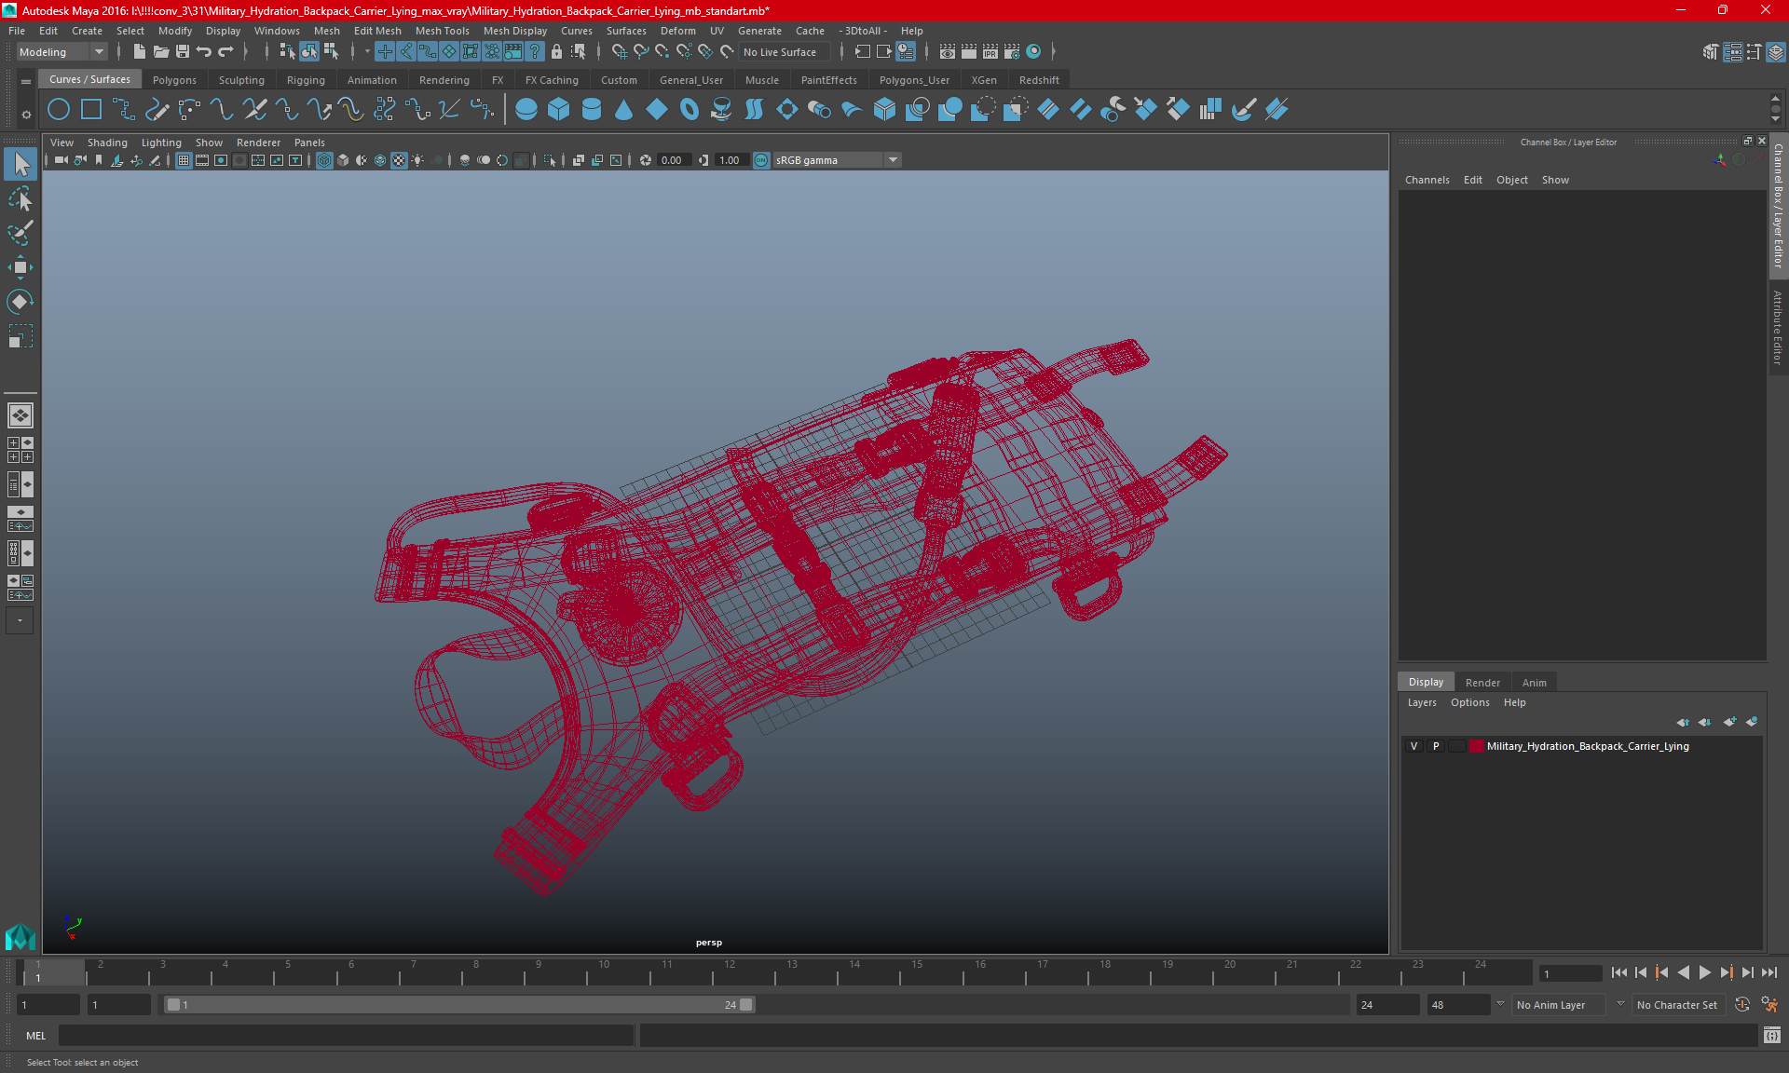The image size is (1789, 1073).
Task: Click the Channels menu button
Action: 1427,180
